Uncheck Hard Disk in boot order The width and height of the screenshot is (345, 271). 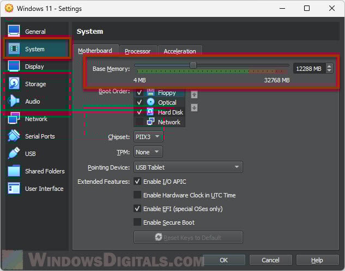140,112
